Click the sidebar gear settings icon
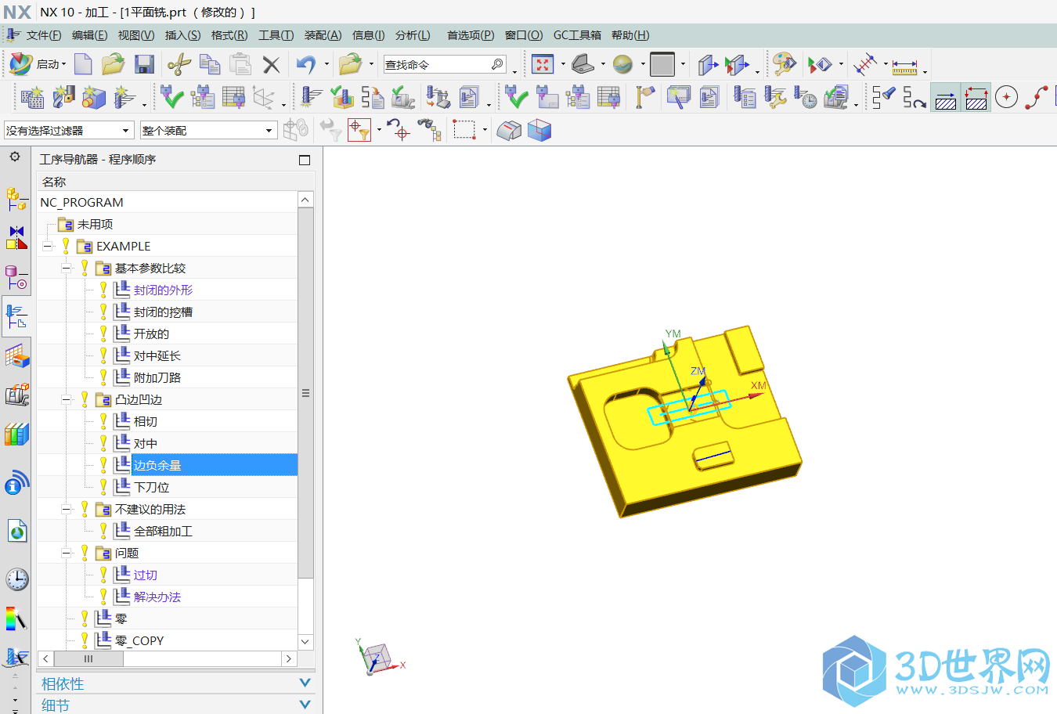 [15, 157]
